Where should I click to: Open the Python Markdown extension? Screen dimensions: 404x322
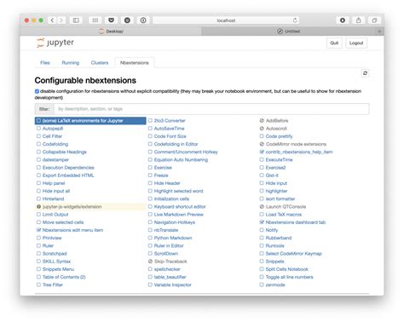point(173,238)
